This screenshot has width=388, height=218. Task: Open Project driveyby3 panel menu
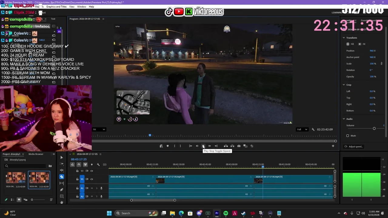(23, 154)
